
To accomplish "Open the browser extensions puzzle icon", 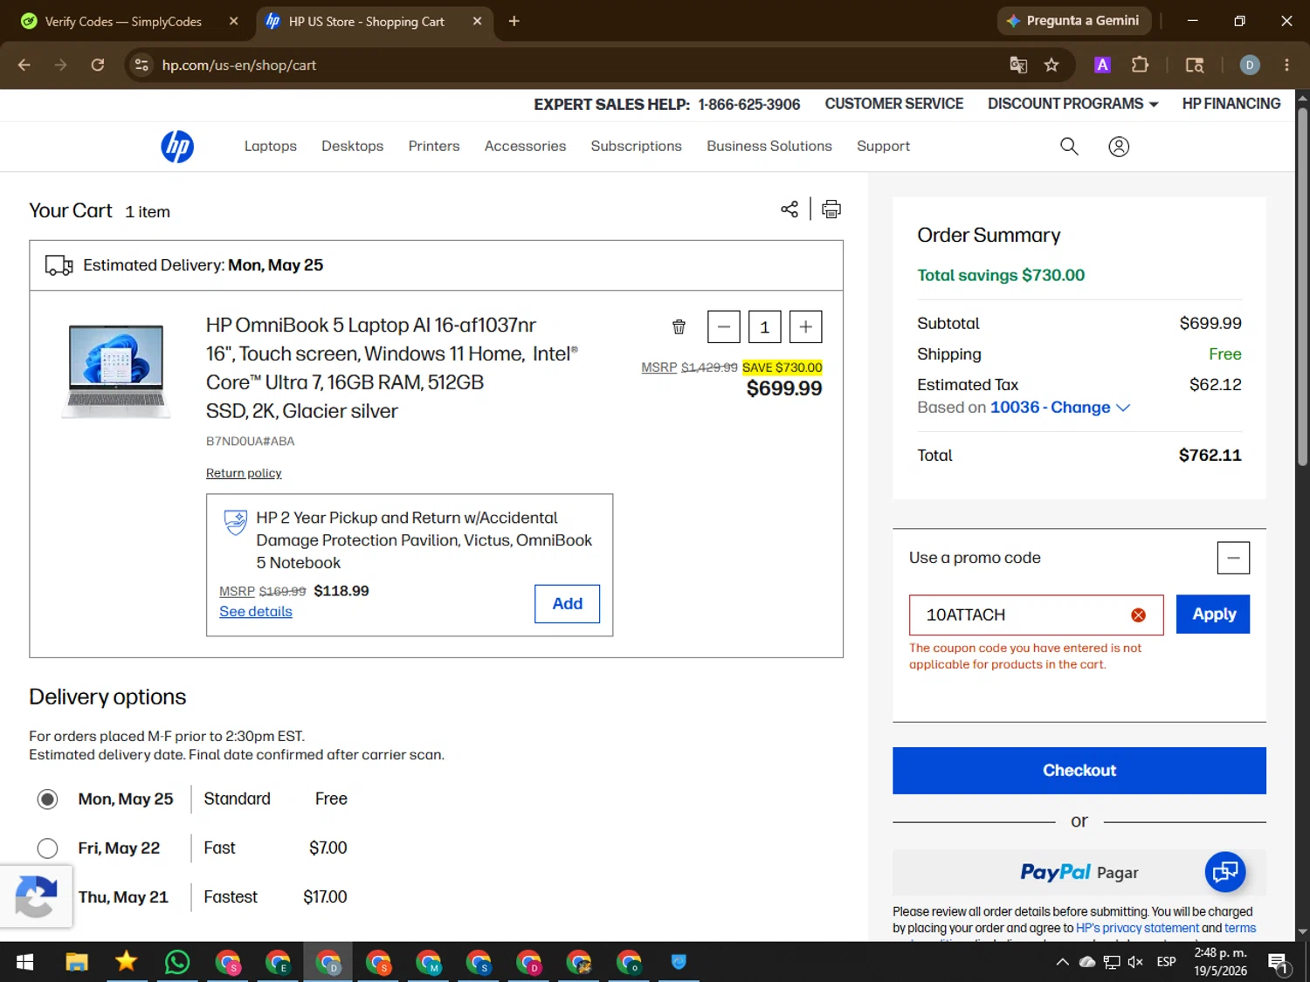I will tap(1140, 65).
